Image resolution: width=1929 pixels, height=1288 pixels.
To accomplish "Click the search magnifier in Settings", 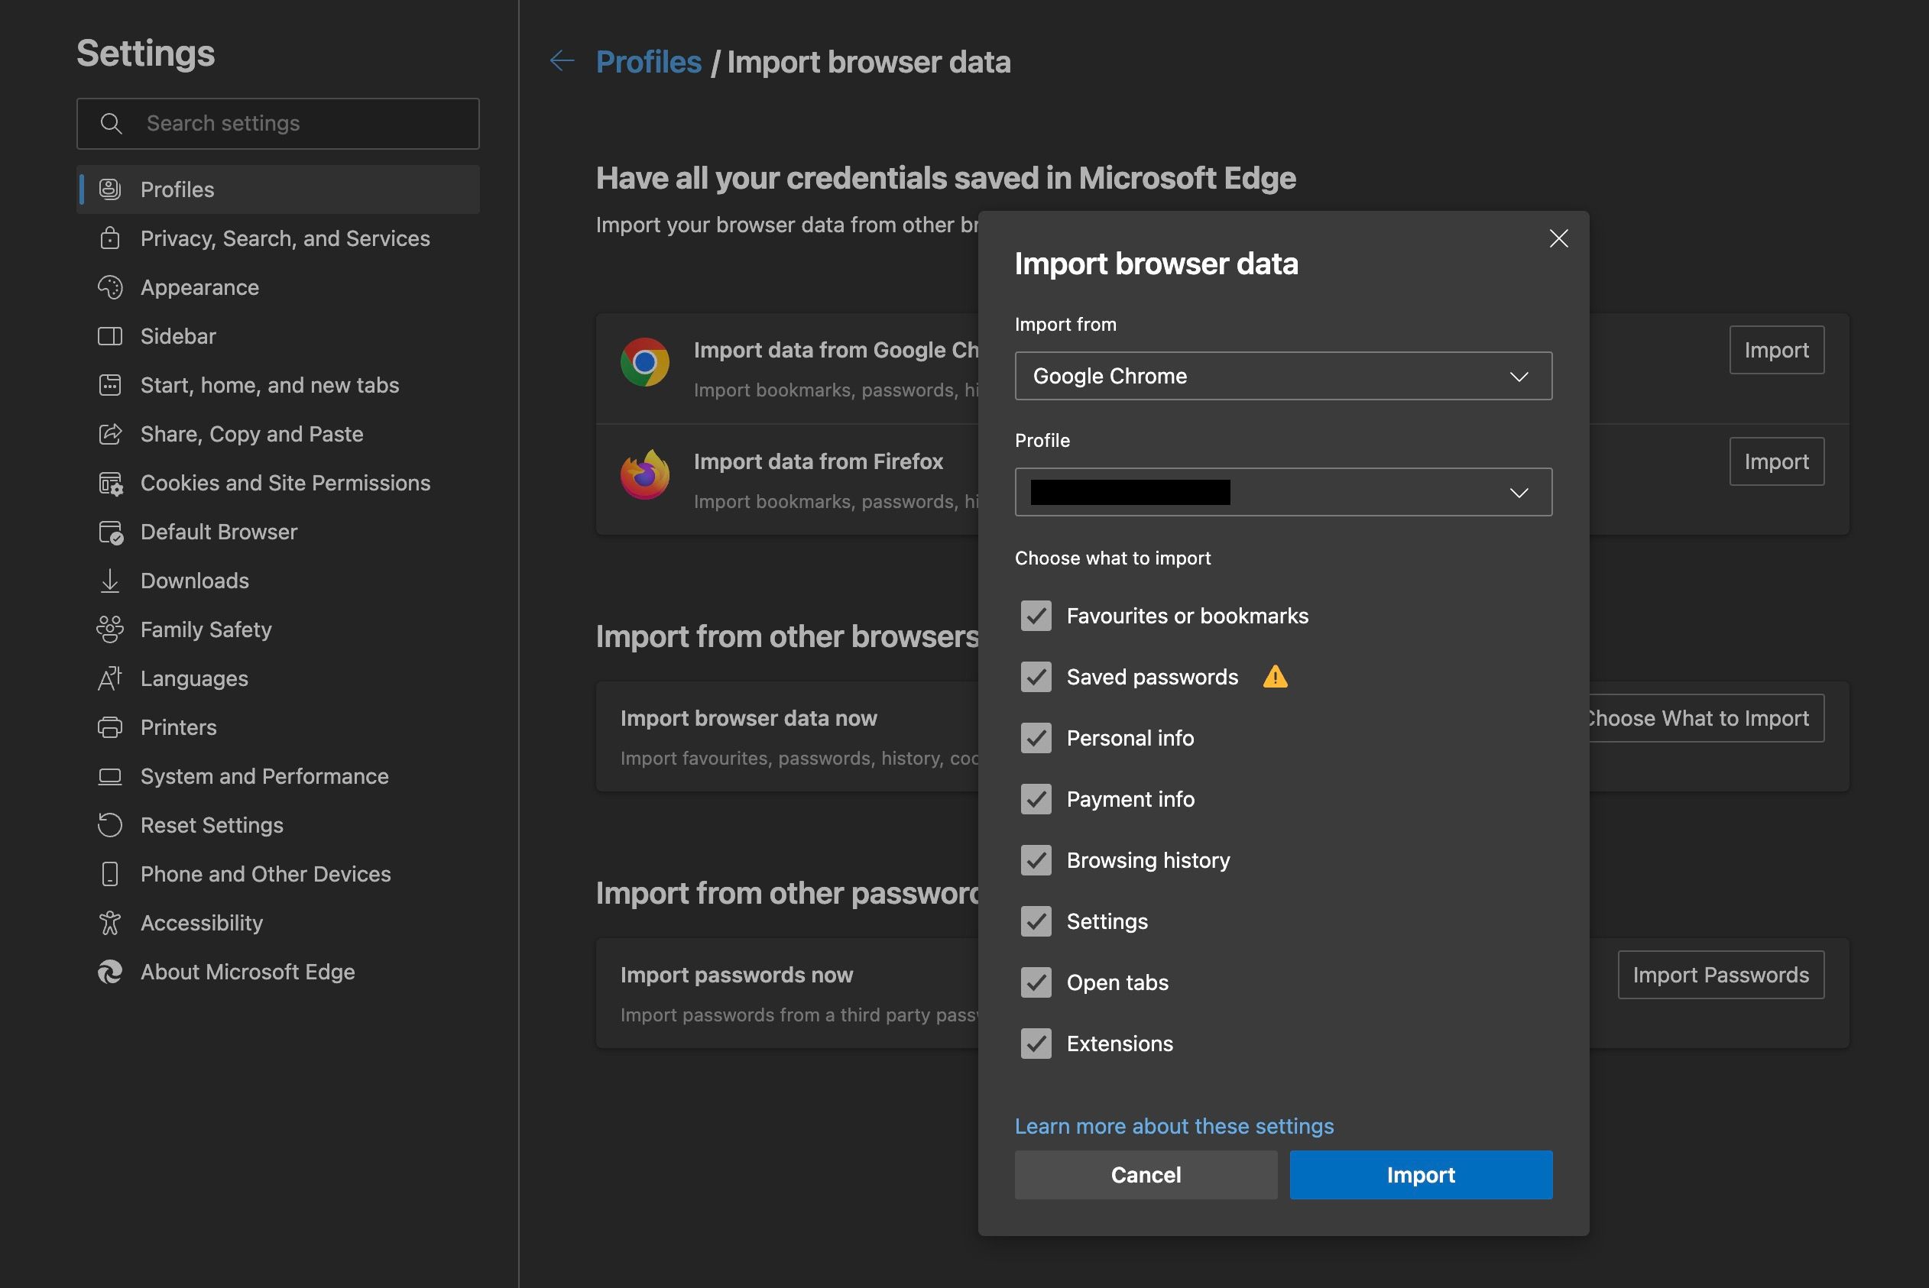I will (x=112, y=123).
